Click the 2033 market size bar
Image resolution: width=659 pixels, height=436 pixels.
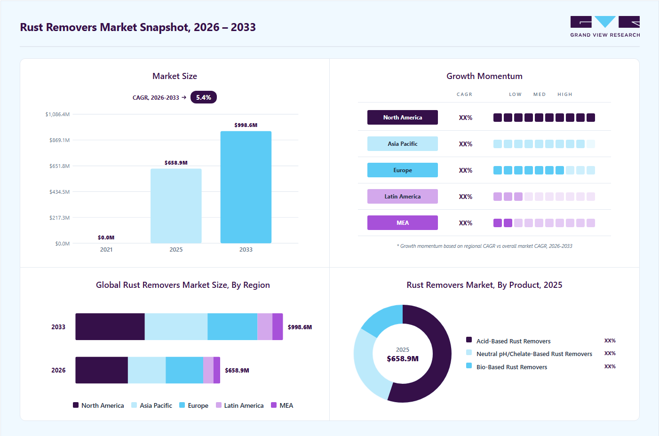pos(246,187)
